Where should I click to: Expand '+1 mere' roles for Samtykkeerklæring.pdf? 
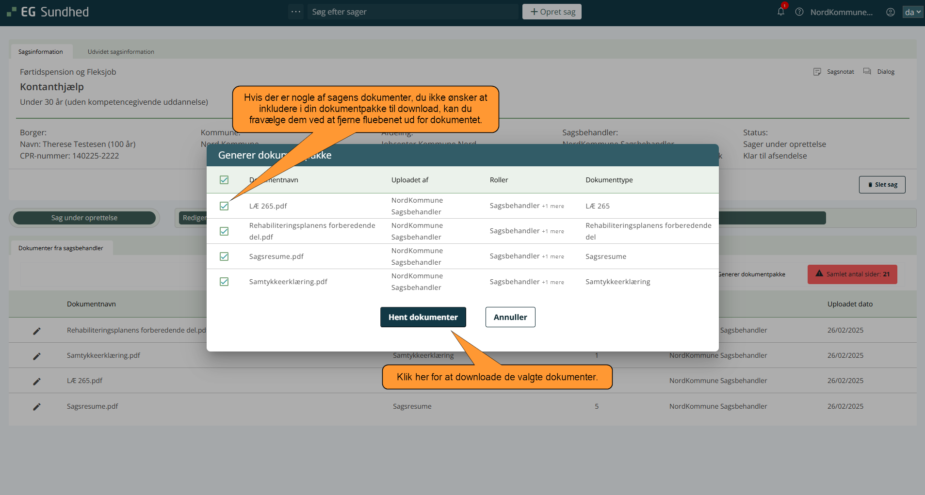[553, 282]
